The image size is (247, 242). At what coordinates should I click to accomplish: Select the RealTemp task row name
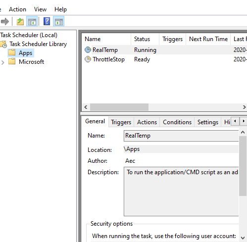(x=105, y=50)
